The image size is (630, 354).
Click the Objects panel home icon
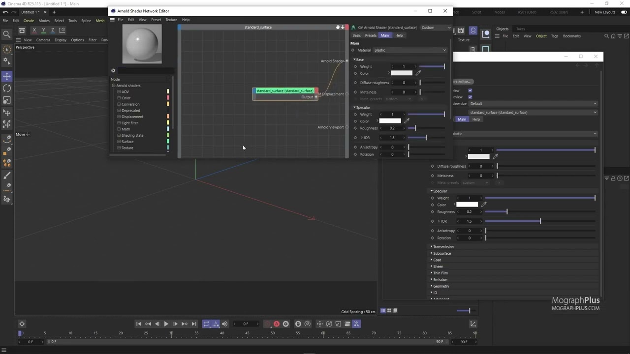613,36
